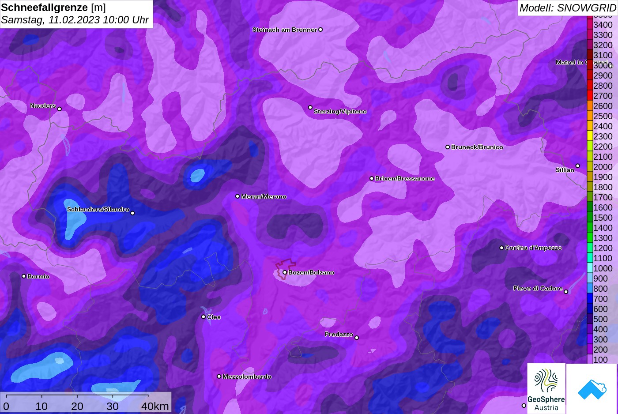Click the Bormio location dot
Image resolution: width=618 pixels, height=414 pixels.
coord(24,276)
